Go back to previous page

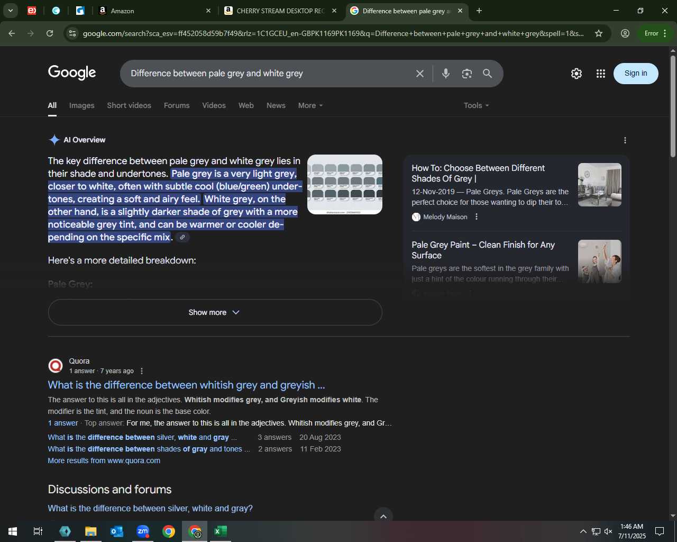click(x=12, y=33)
